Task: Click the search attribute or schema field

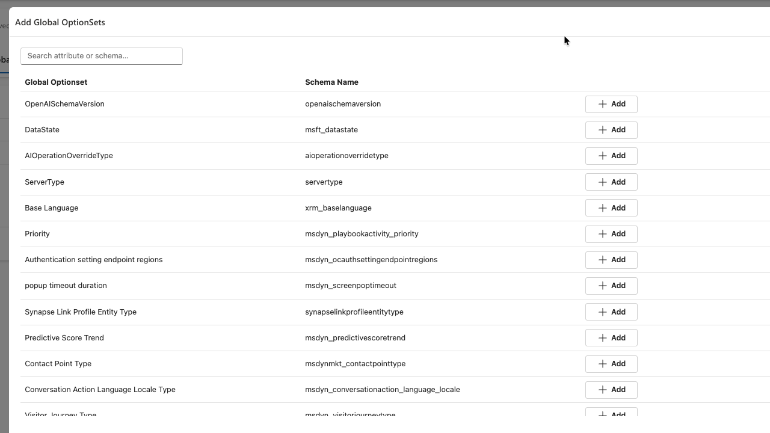Action: [101, 56]
